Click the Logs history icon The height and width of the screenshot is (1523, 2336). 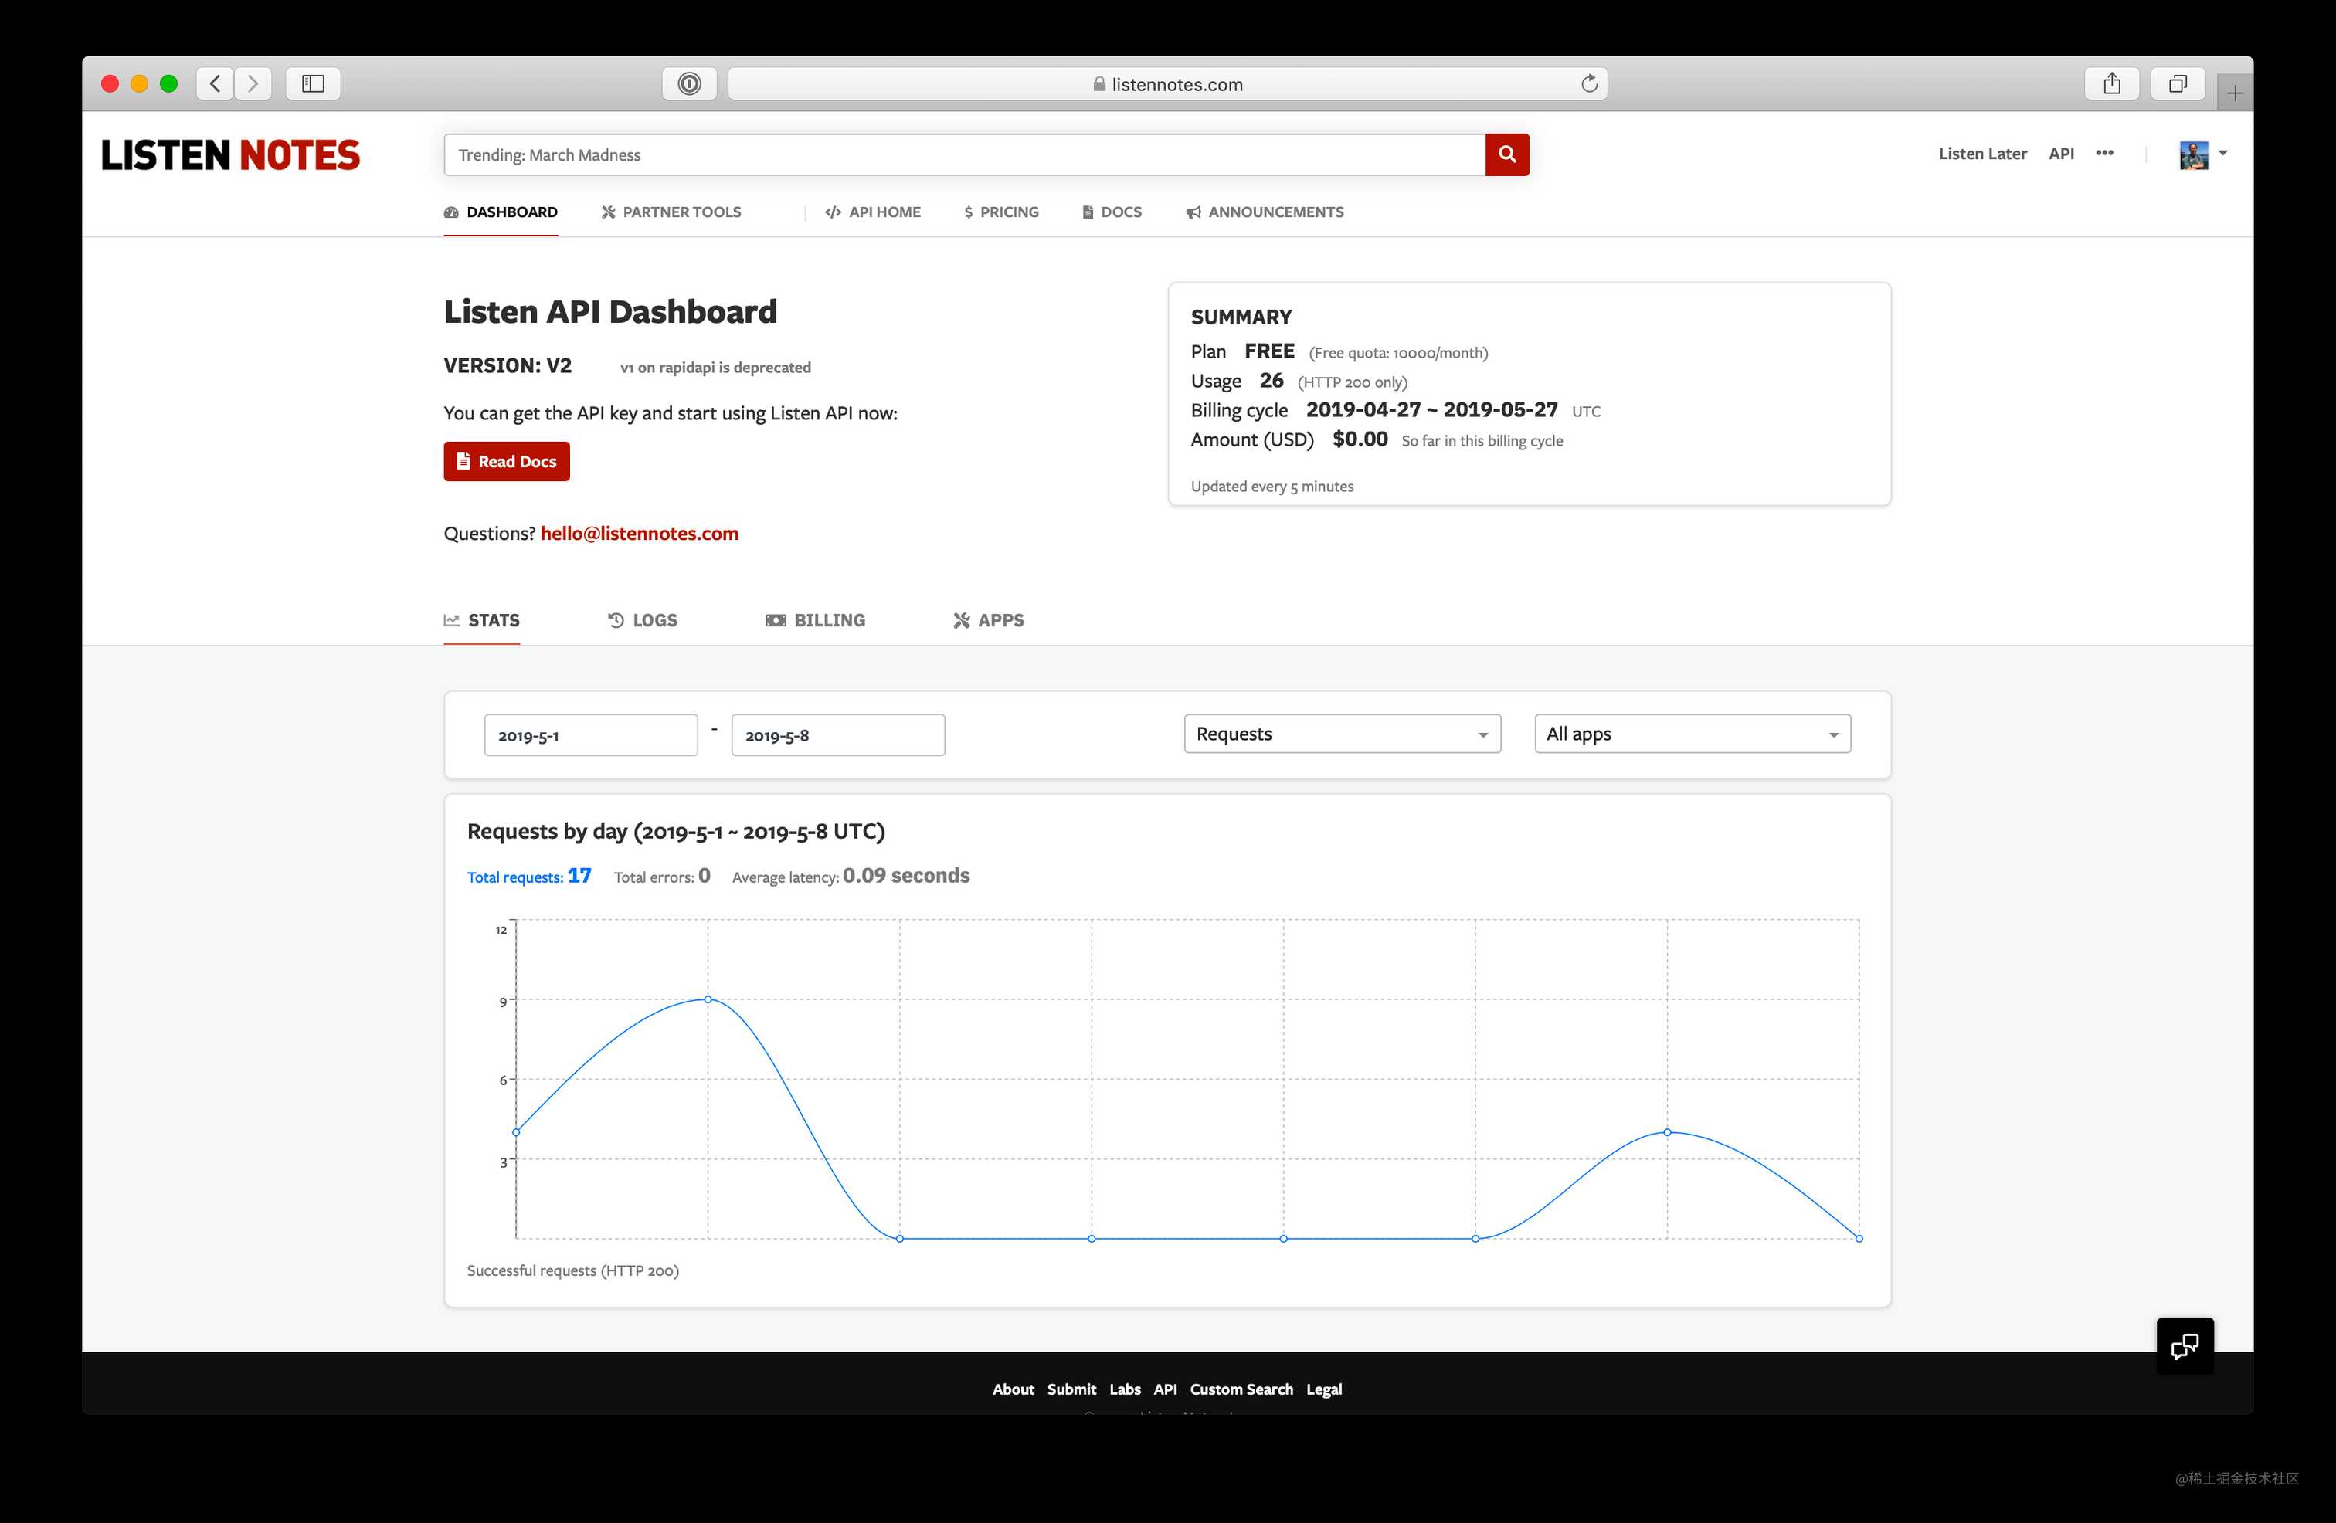[616, 619]
